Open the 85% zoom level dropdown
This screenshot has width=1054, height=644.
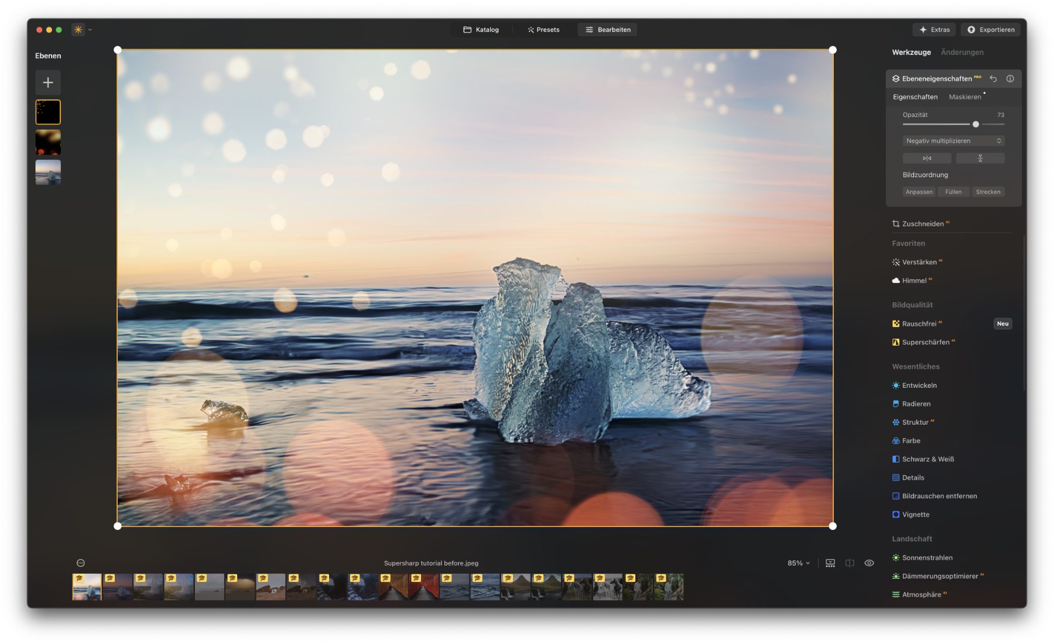coord(798,563)
